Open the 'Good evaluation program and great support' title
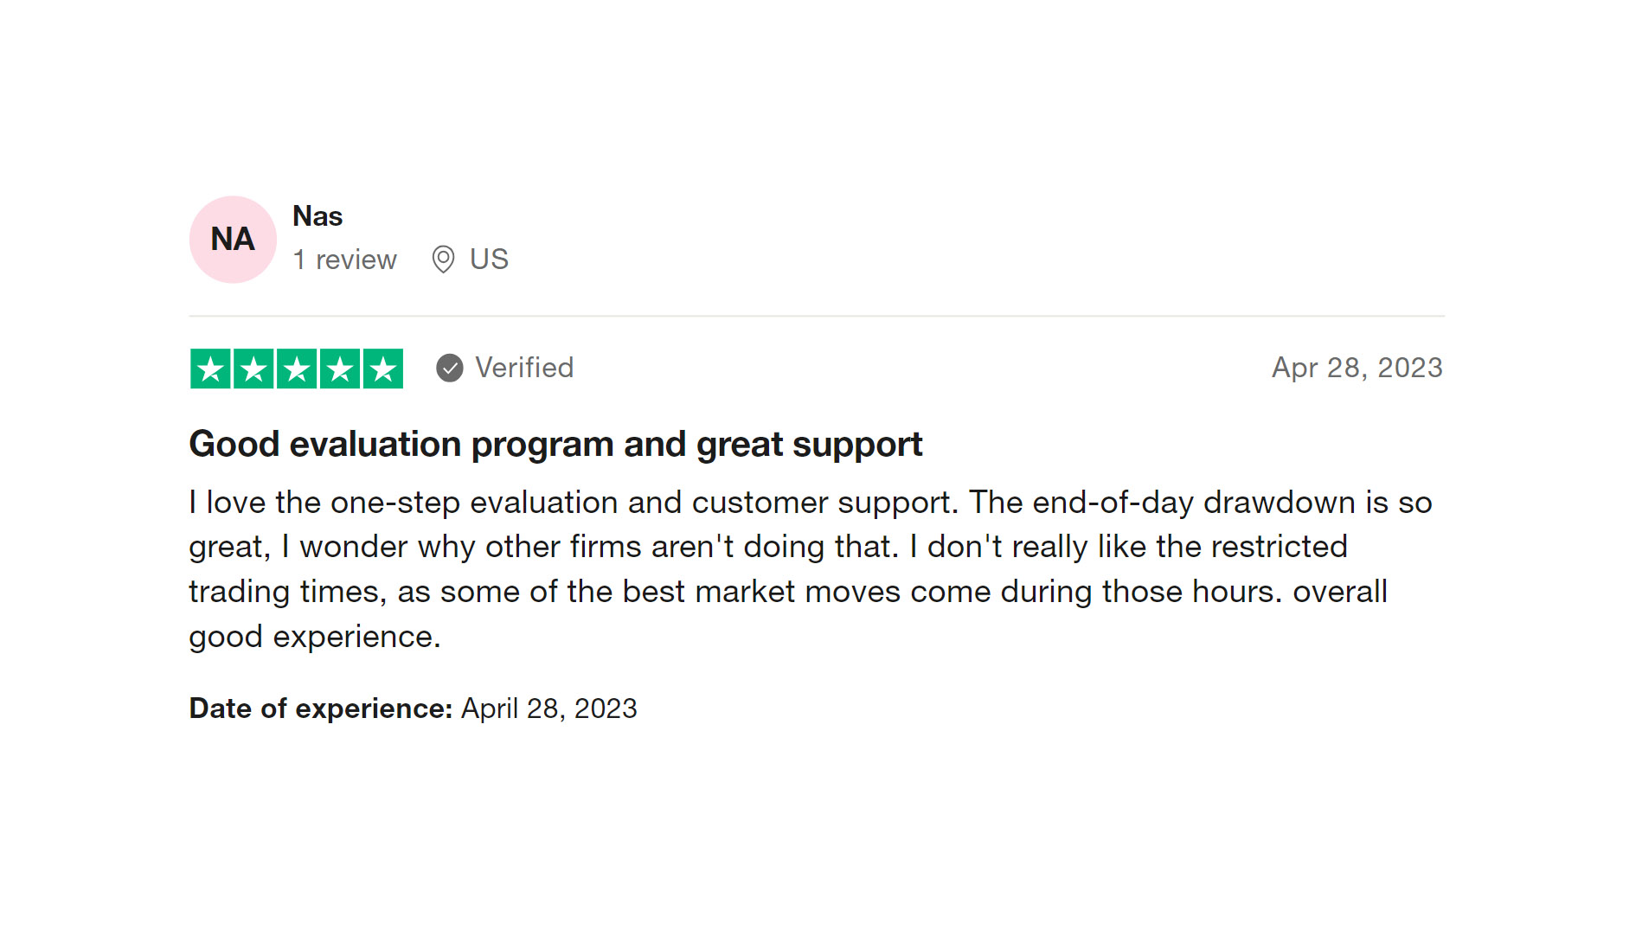Screen dimensions: 1642x936 click(555, 445)
